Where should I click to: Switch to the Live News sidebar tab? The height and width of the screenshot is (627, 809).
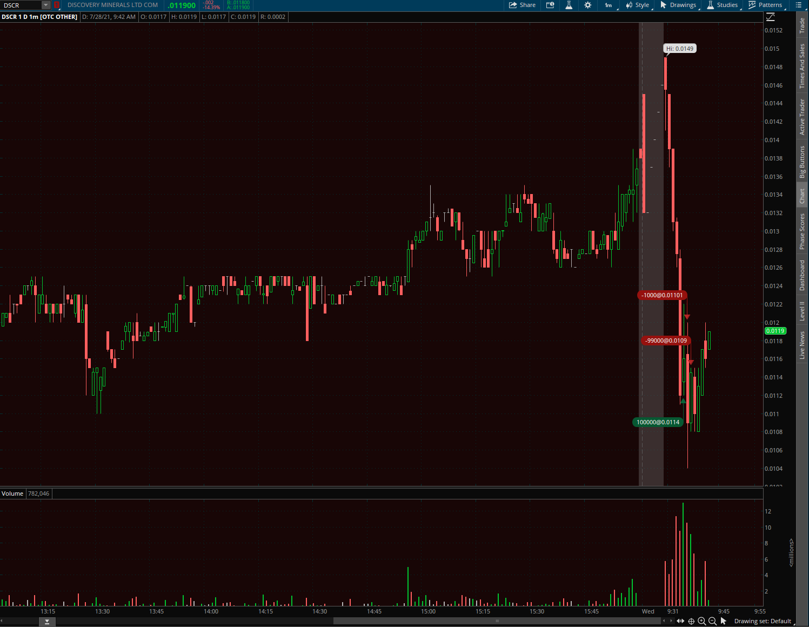pyautogui.click(x=803, y=346)
